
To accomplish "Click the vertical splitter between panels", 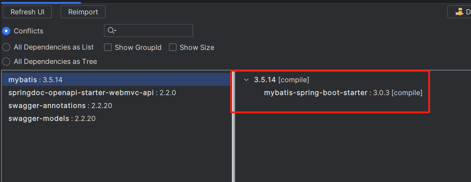I will [233, 126].
